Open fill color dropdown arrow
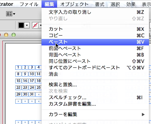The width and height of the screenshot is (151, 124). (x=27, y=25)
